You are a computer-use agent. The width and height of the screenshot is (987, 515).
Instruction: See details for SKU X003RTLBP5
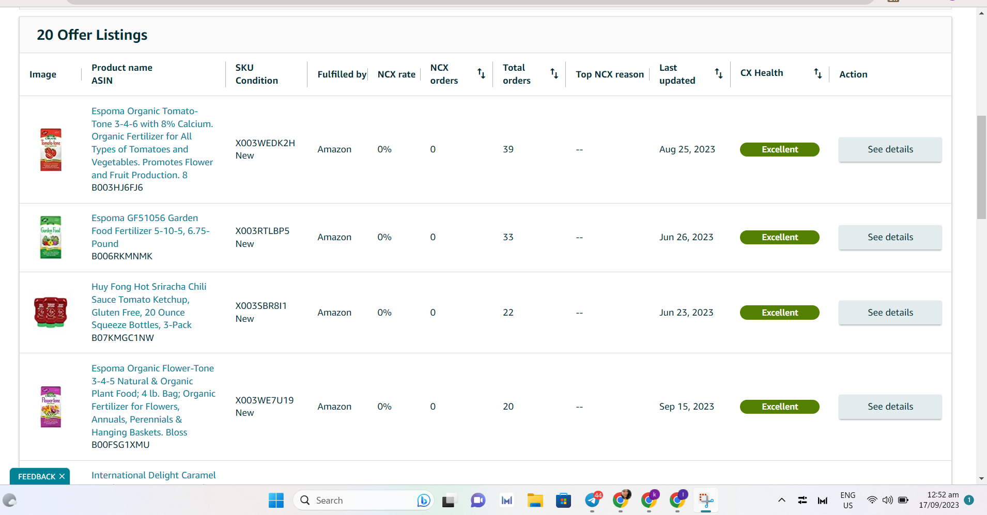(x=890, y=237)
